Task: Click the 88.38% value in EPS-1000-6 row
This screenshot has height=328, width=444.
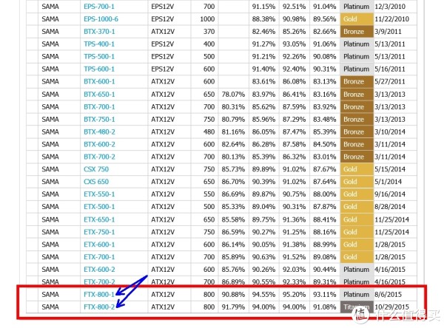Action: pyautogui.click(x=263, y=19)
